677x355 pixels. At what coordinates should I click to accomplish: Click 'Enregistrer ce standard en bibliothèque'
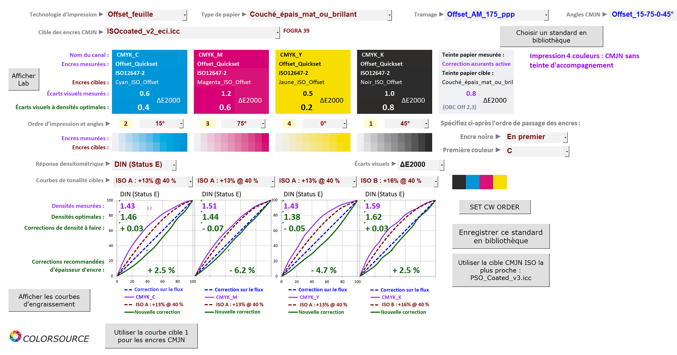pyautogui.click(x=501, y=237)
